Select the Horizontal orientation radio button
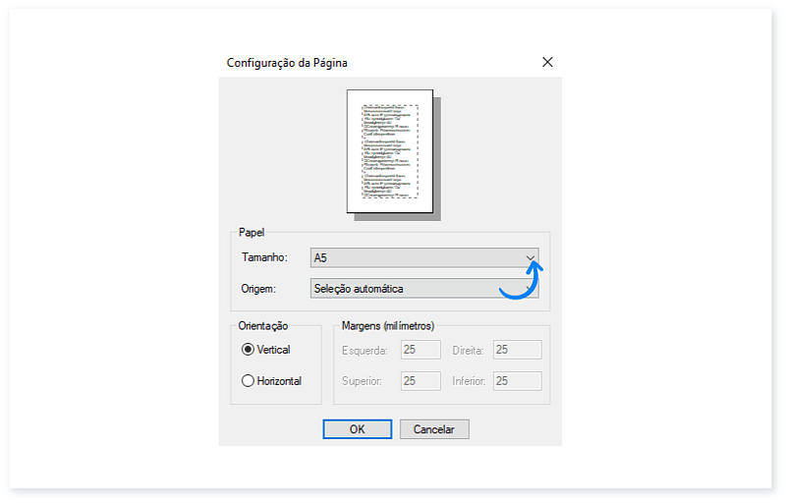The image size is (786, 503). click(248, 381)
